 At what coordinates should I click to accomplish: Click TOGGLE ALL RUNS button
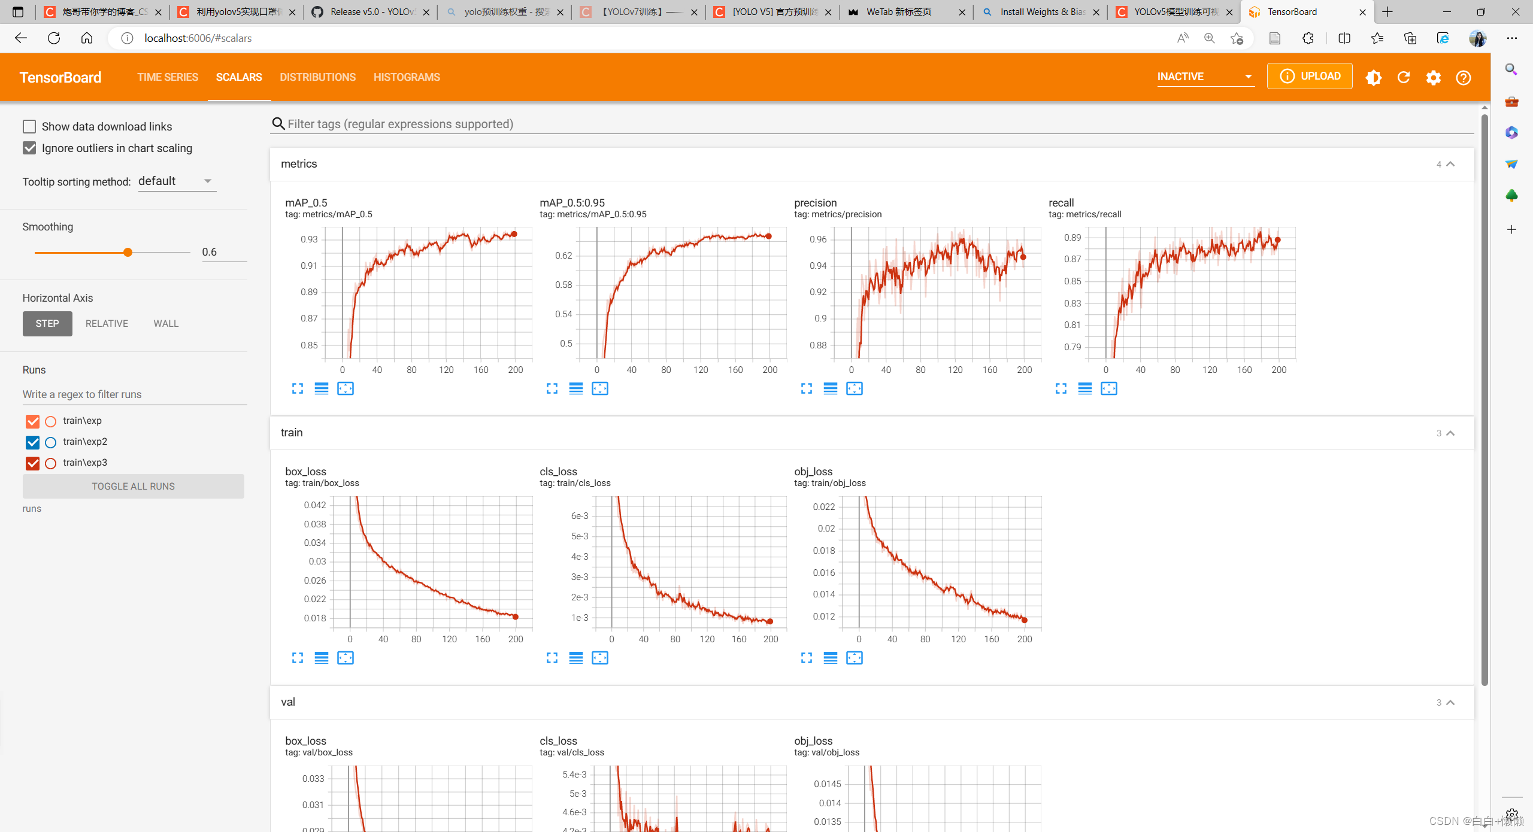point(133,486)
